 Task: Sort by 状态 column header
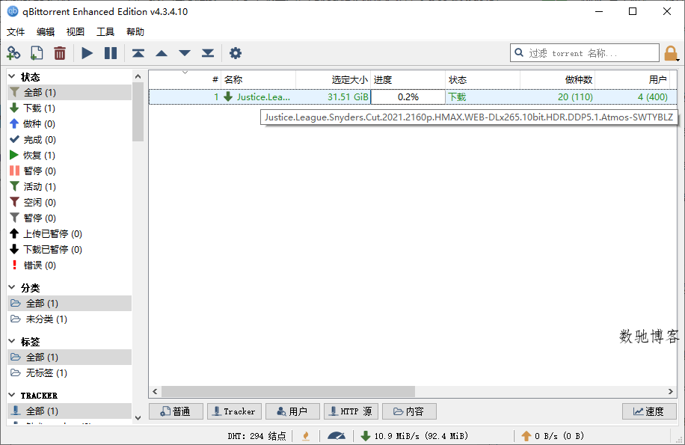point(483,79)
